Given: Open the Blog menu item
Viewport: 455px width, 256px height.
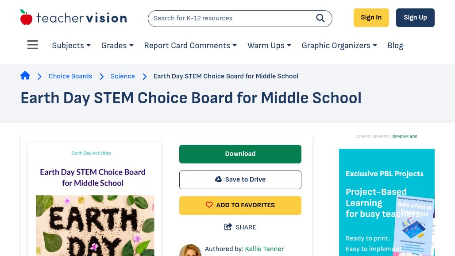Looking at the screenshot, I should point(395,46).
